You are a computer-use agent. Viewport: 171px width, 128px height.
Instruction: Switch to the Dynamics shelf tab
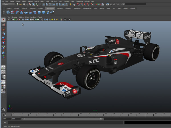[x=68, y=9]
